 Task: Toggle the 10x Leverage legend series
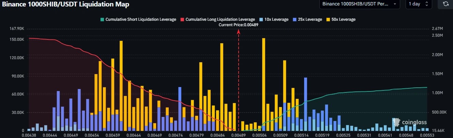click(x=274, y=19)
